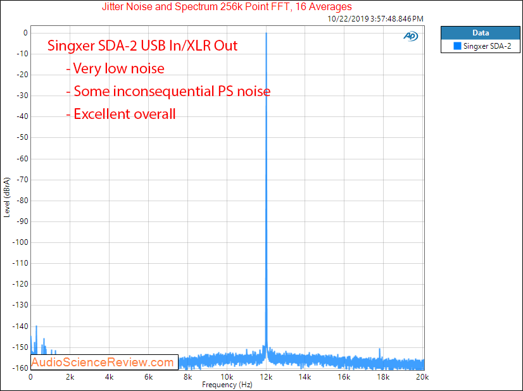
Task: Click the 18k frequency axis tick label
Action: pos(383,377)
